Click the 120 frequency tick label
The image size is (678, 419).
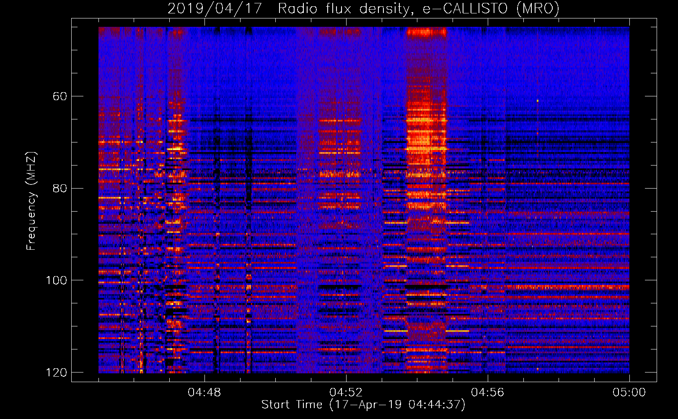[56, 372]
